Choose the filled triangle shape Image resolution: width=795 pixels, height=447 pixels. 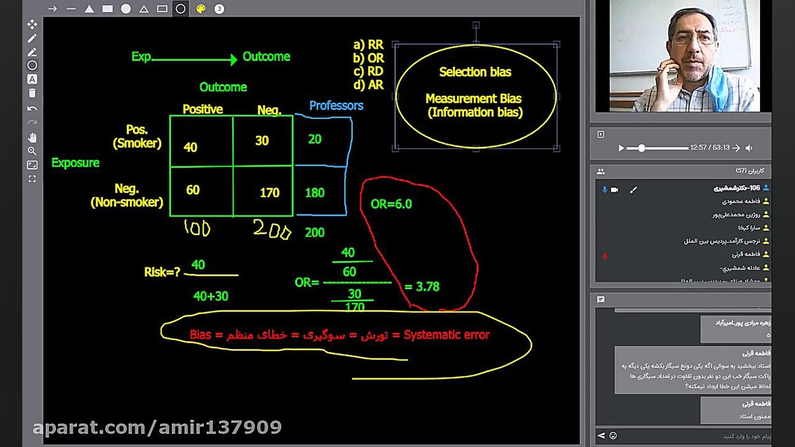(x=89, y=9)
